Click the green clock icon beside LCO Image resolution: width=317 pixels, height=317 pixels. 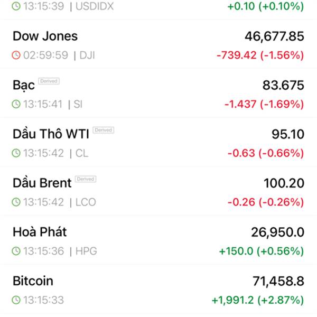tap(16, 202)
